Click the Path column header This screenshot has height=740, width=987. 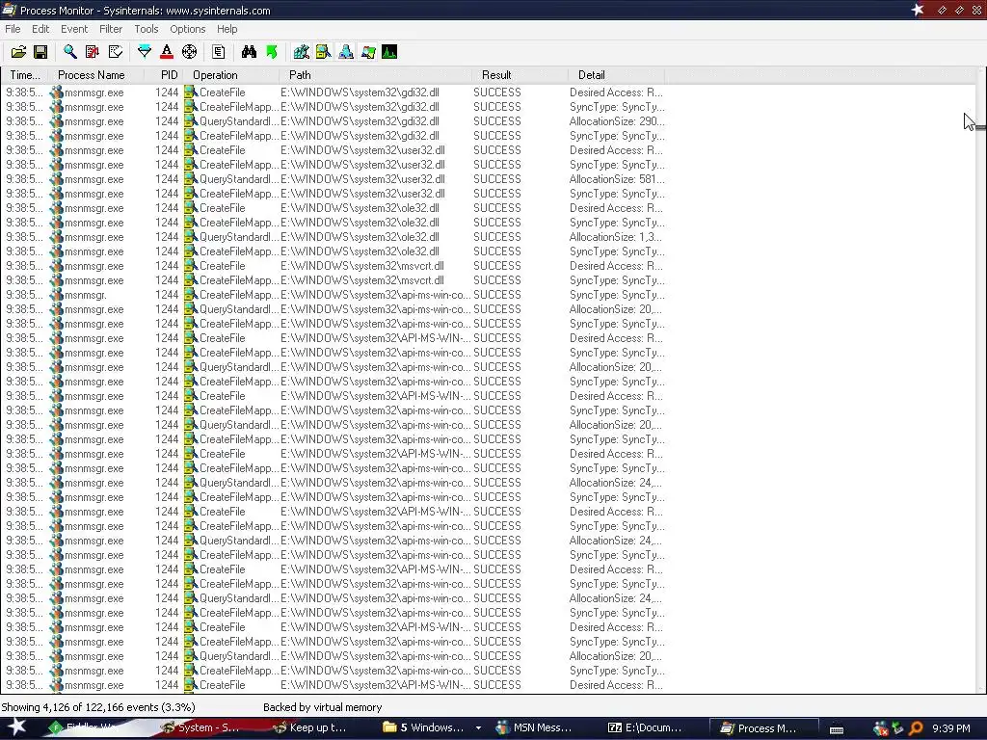coord(376,75)
